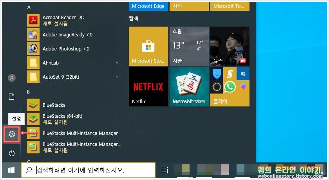Open Task View icon on taskbar
Viewport: 329px width, 180px height.
pos(165,170)
